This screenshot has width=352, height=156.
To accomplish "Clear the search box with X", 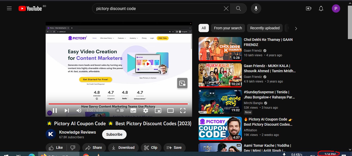I will click(x=226, y=8).
